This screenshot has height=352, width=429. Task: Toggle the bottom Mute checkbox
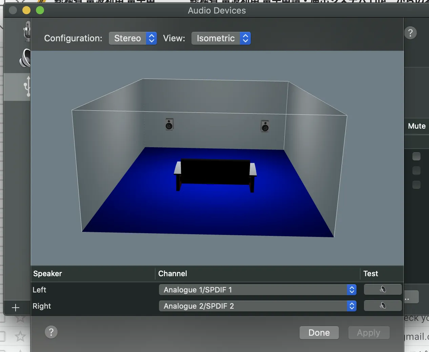pos(416,185)
